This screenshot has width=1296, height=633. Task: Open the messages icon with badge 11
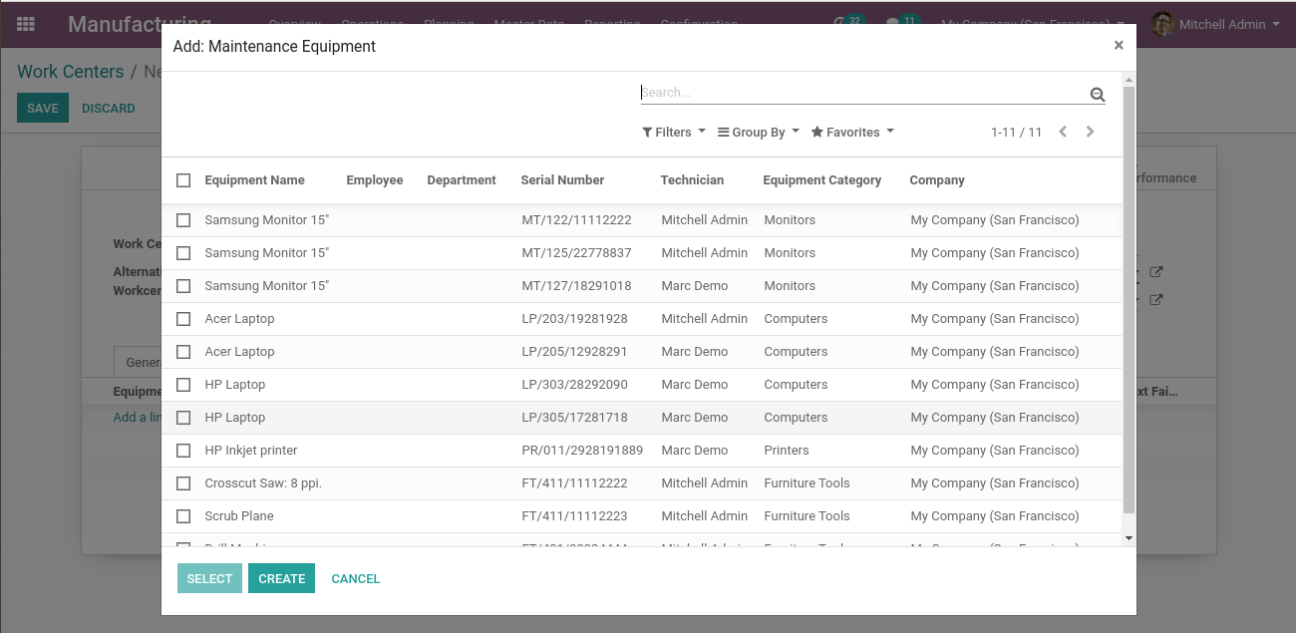click(x=901, y=21)
